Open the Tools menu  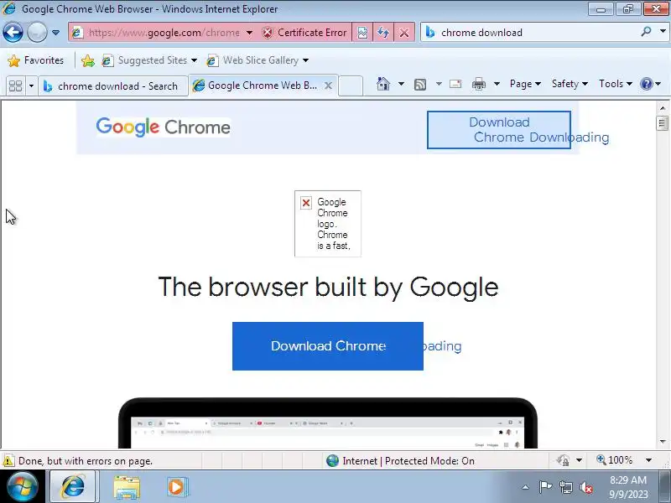(x=616, y=84)
